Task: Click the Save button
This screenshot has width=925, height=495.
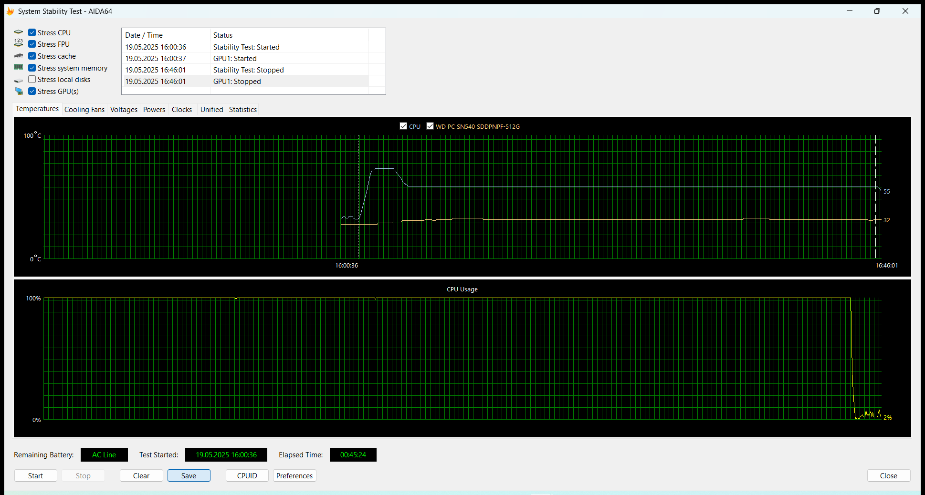Action: click(x=189, y=475)
